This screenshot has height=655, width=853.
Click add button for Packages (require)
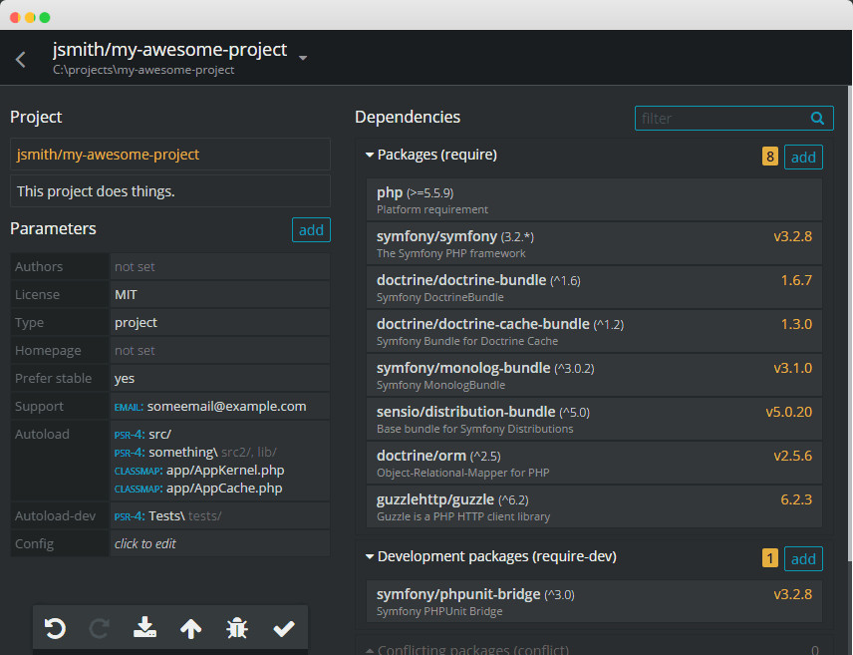(x=803, y=158)
